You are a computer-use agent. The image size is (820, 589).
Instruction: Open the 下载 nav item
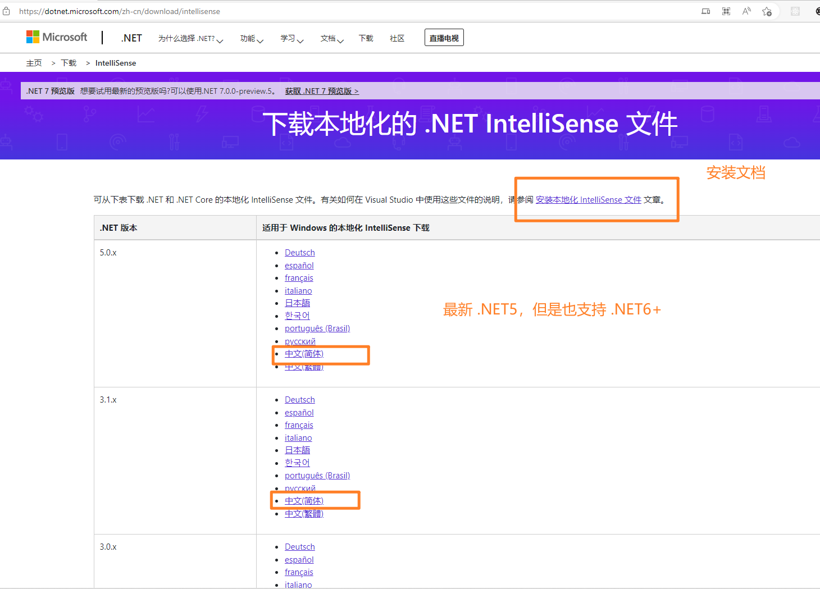(x=366, y=38)
